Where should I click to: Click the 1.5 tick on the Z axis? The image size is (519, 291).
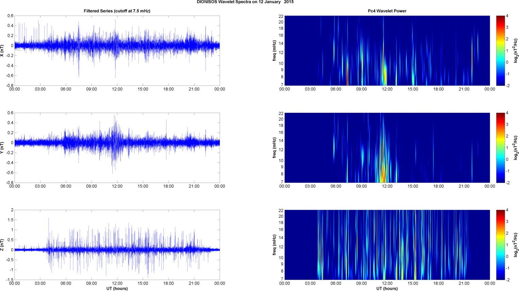(x=11, y=220)
